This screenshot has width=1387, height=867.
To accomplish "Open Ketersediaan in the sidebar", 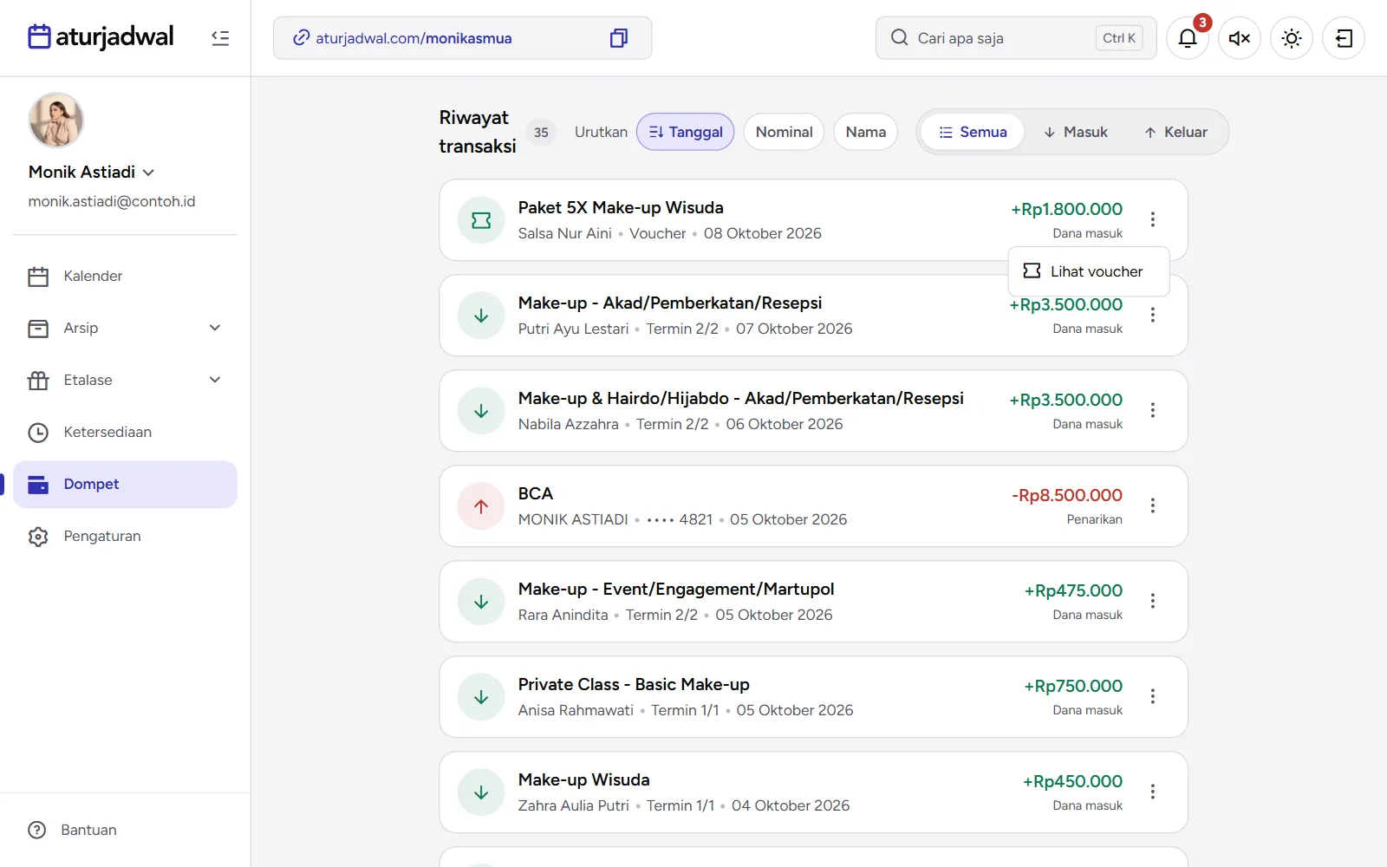I will (125, 432).
